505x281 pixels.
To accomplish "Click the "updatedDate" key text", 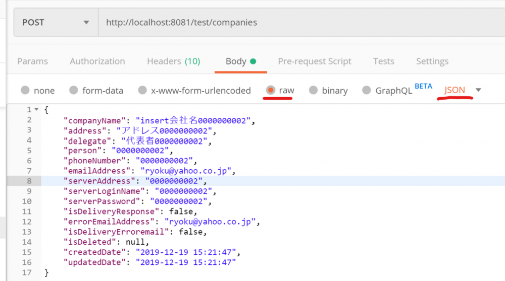I will (94, 262).
